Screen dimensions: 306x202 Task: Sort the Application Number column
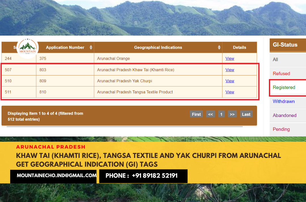(91, 47)
